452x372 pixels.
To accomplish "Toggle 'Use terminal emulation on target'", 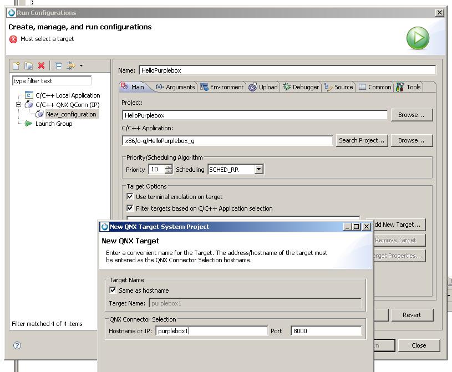I will (130, 197).
